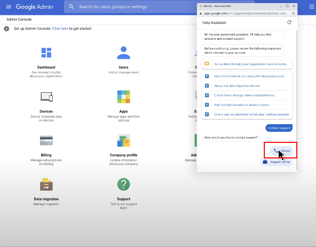Viewport: 316px width, 247px height.
Task: Open the Apps icon
Action: coord(123,97)
